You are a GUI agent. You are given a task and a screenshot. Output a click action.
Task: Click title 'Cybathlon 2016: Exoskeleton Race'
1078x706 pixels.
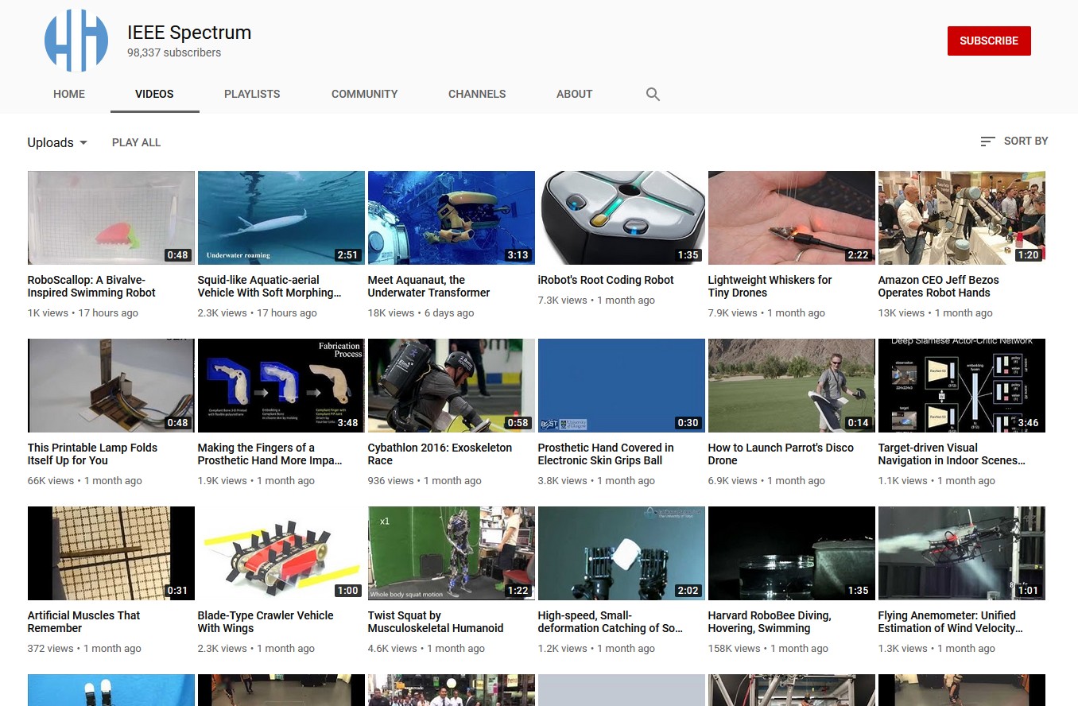click(x=440, y=454)
